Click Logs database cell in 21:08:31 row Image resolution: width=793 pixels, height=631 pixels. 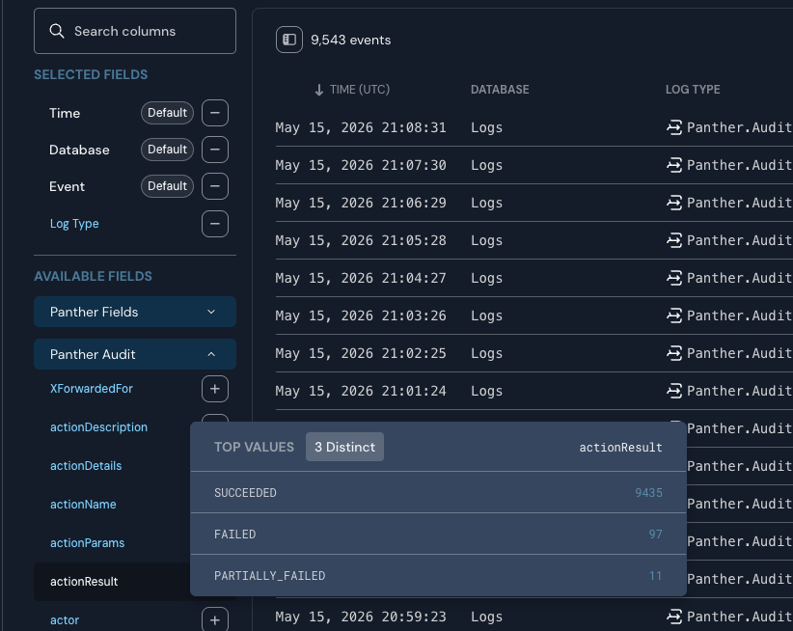click(486, 127)
